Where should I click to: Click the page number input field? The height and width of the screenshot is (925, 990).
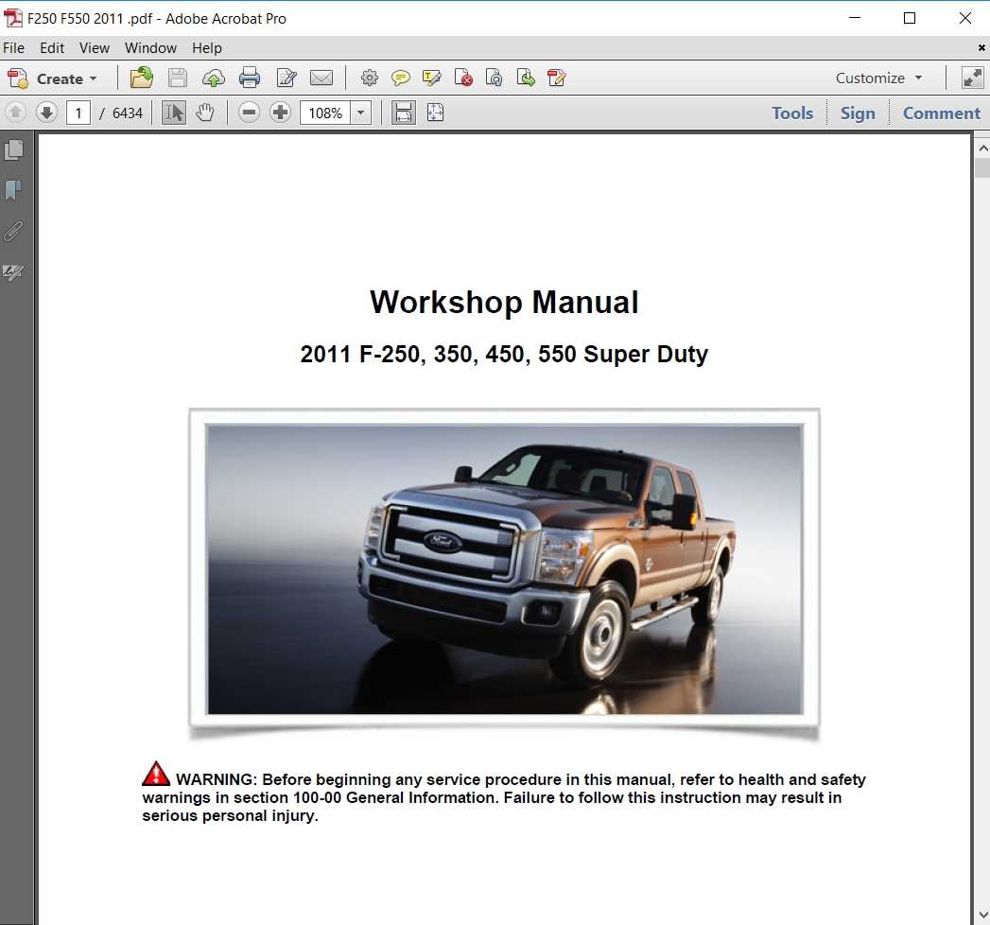pos(78,113)
